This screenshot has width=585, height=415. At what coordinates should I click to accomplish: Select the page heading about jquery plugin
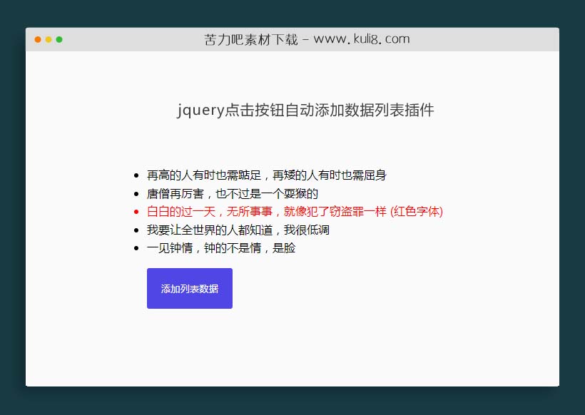[305, 111]
